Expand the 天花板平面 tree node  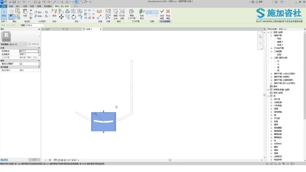[x=271, y=48]
